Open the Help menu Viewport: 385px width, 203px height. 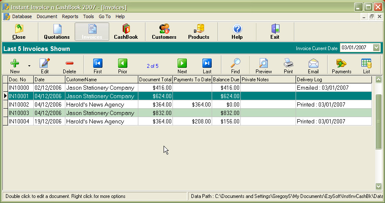coord(120,16)
